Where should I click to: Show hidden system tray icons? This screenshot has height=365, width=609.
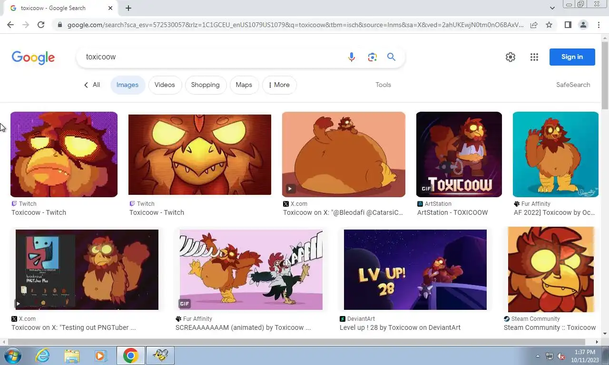tap(538, 356)
